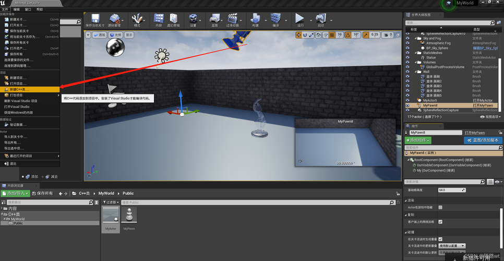Open the 使用默认配置 dropdown in collision section
The width and height of the screenshot is (504, 261).
tap(452, 245)
